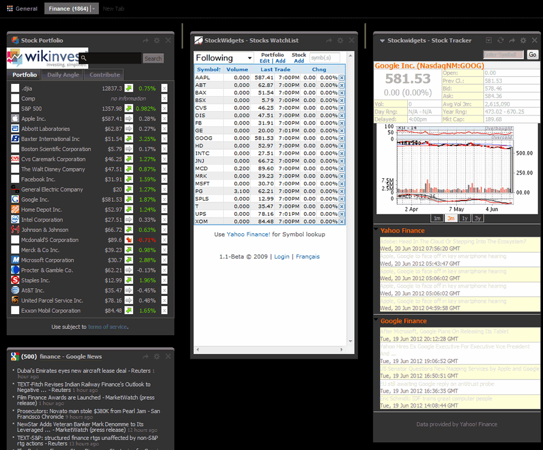This screenshot has height=450, width=543.
Task: Open a New Tab
Action: click(113, 8)
